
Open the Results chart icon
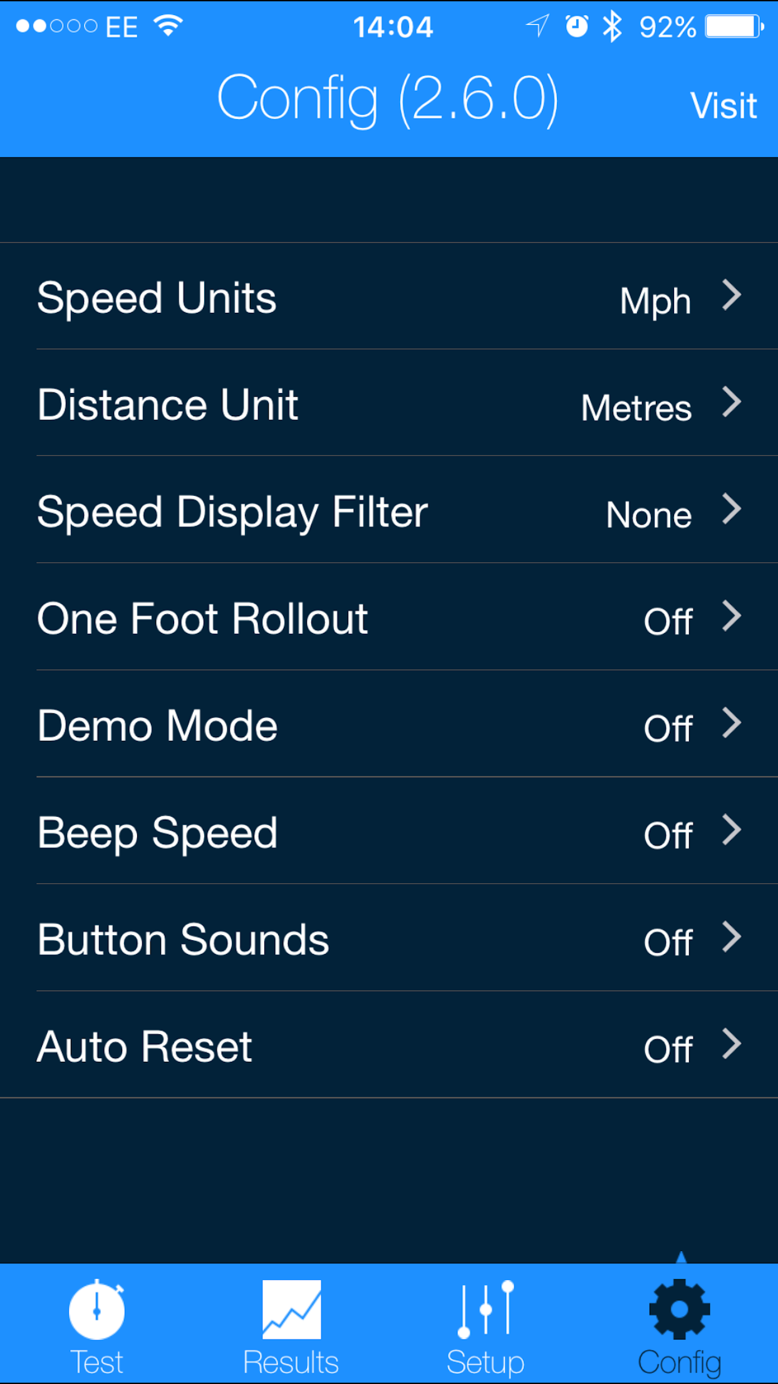click(291, 1309)
